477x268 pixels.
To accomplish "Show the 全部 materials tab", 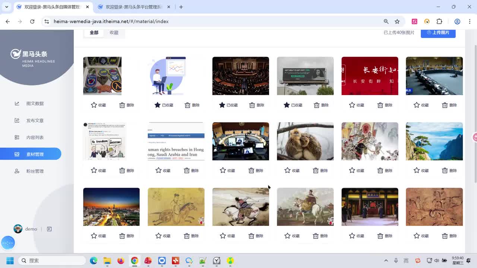I will pos(94,33).
